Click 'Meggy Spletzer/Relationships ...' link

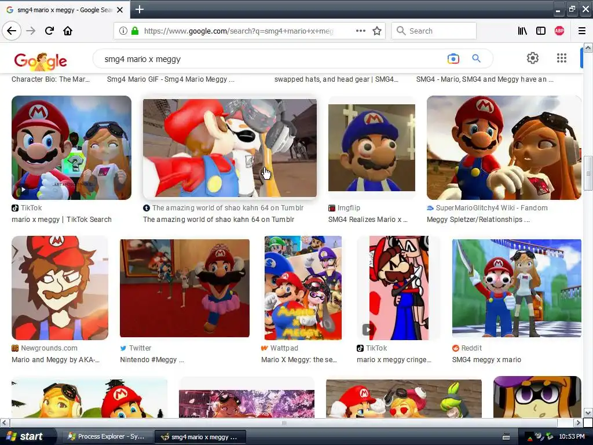pyautogui.click(x=478, y=220)
